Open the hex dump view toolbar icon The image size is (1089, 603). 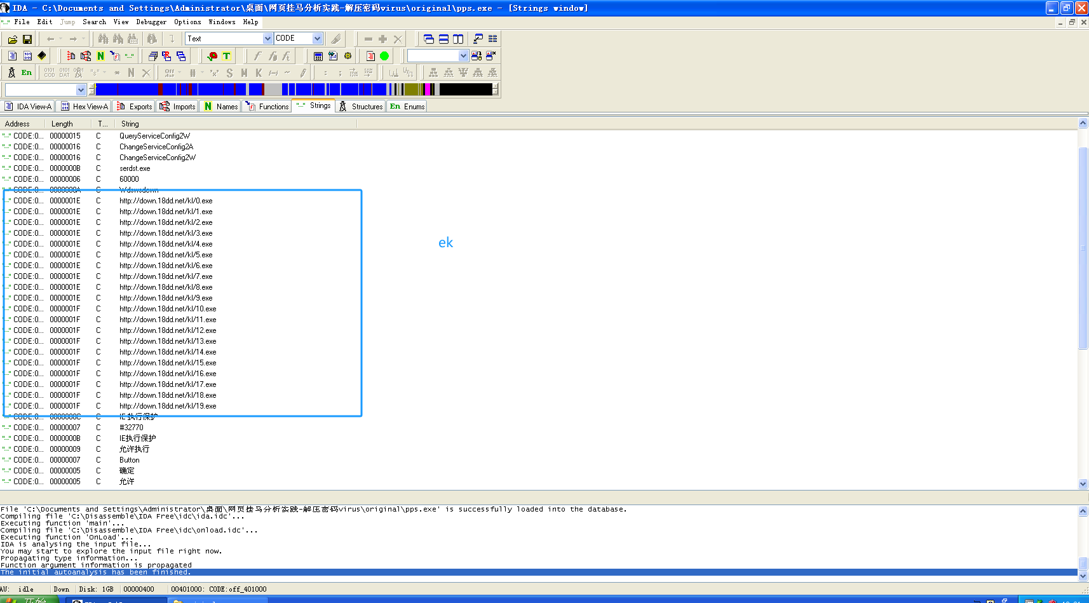[x=27, y=56]
